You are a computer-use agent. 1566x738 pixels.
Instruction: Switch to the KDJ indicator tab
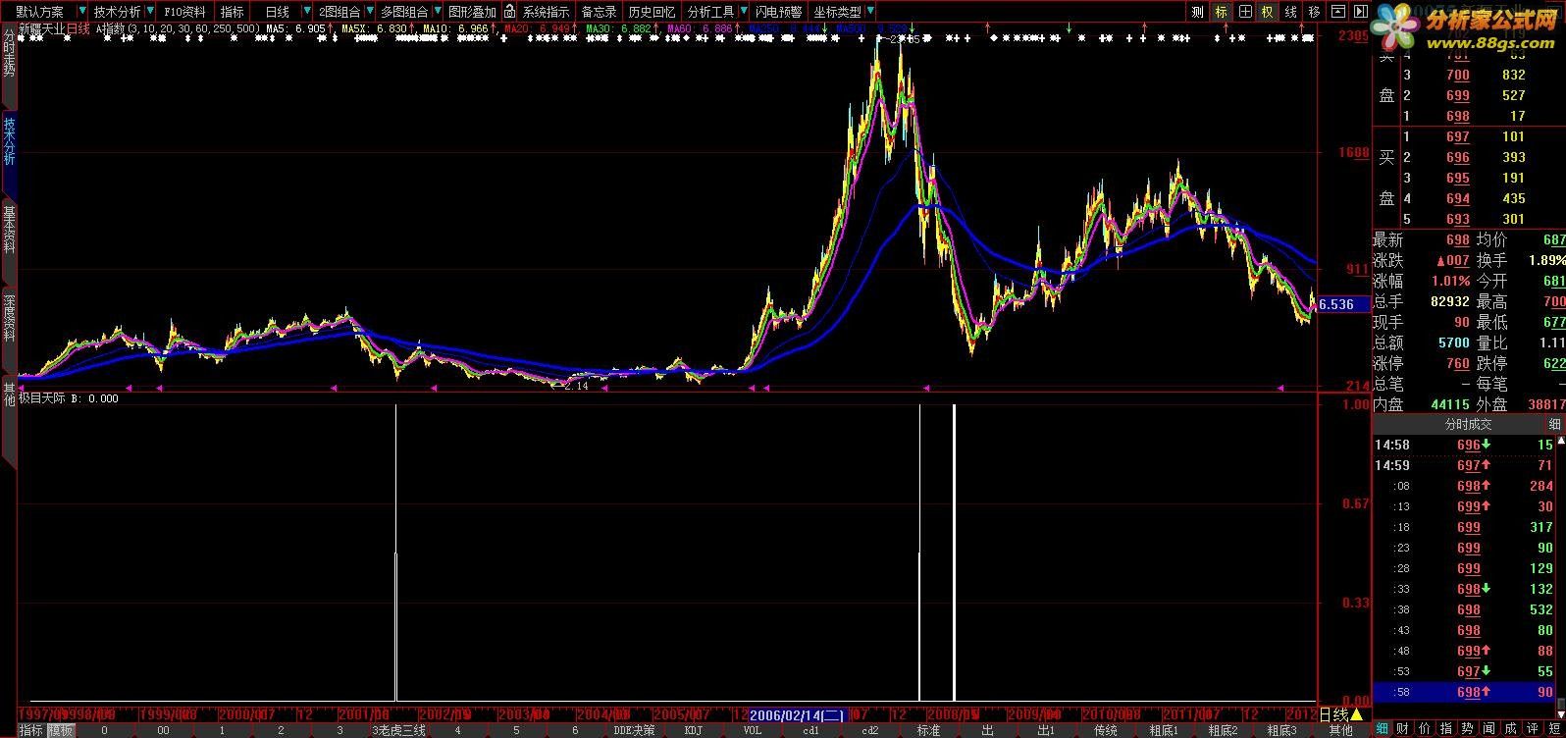[x=694, y=730]
